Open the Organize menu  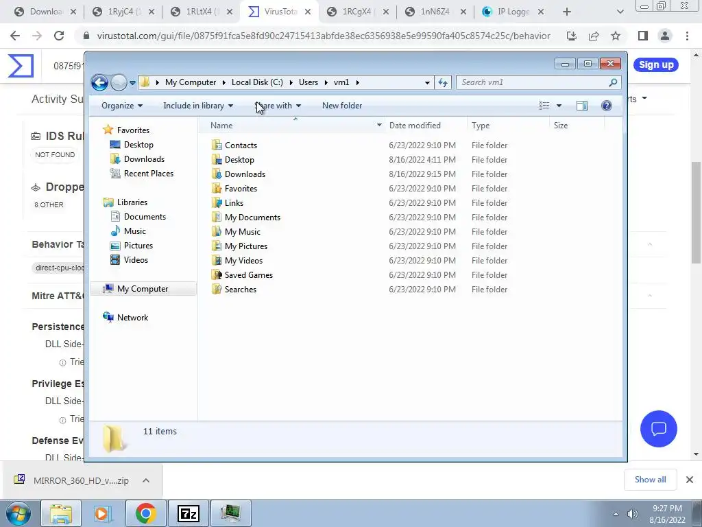click(122, 106)
